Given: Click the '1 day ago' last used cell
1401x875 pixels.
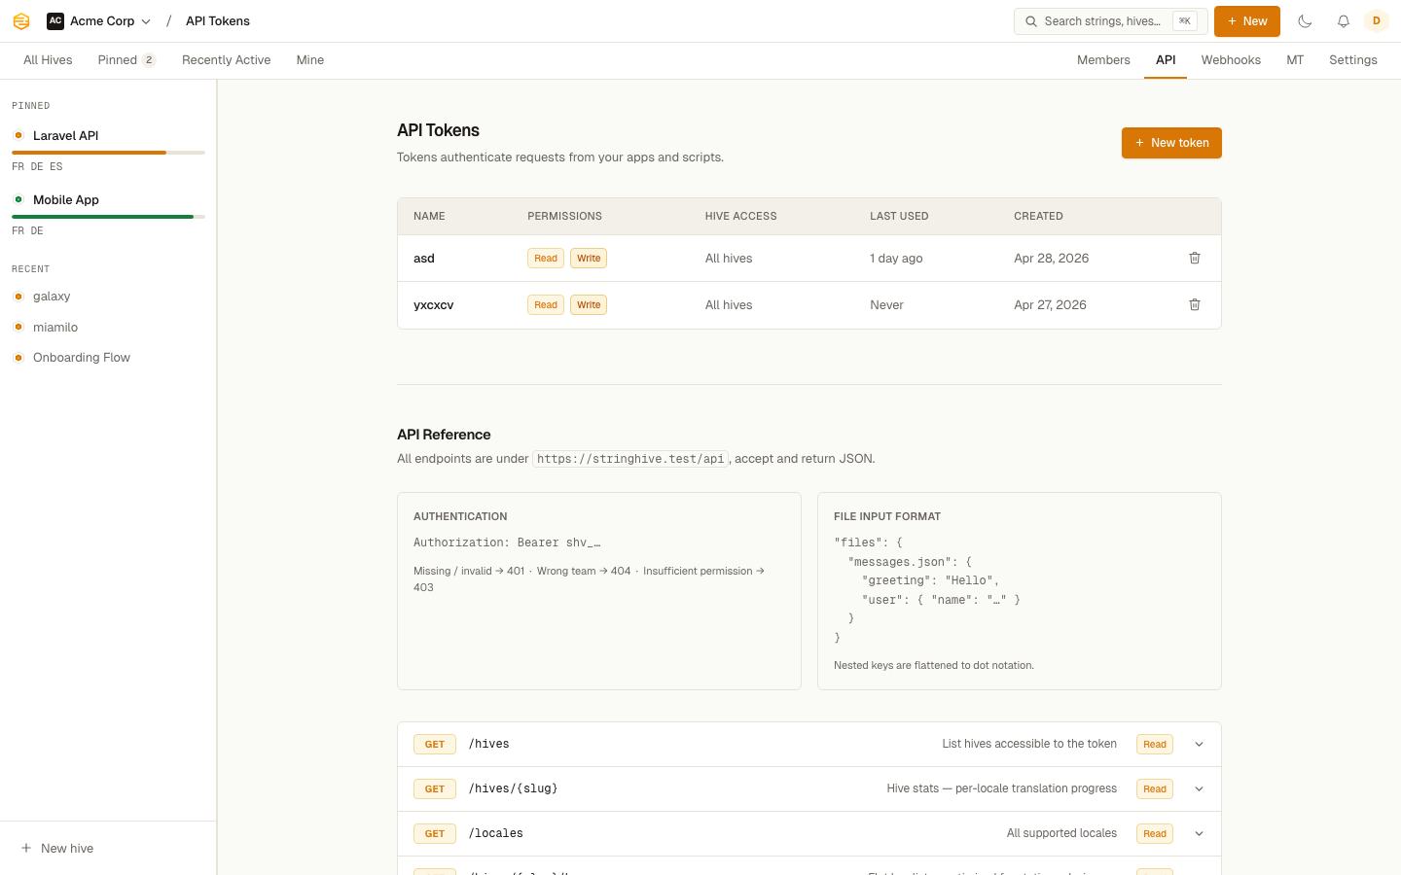Looking at the screenshot, I should point(896,259).
